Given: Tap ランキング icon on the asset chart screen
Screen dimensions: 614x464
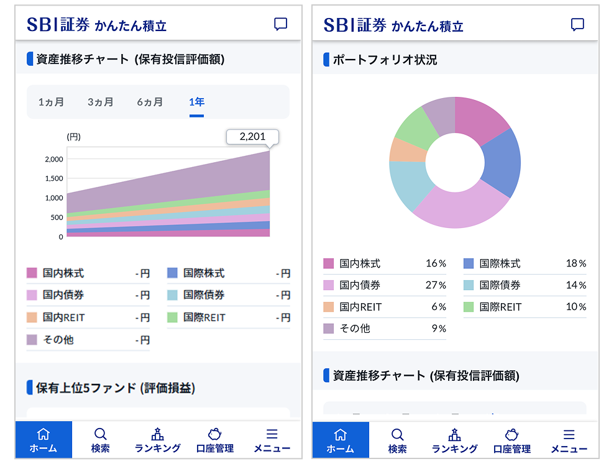Looking at the screenshot, I should click(x=157, y=440).
